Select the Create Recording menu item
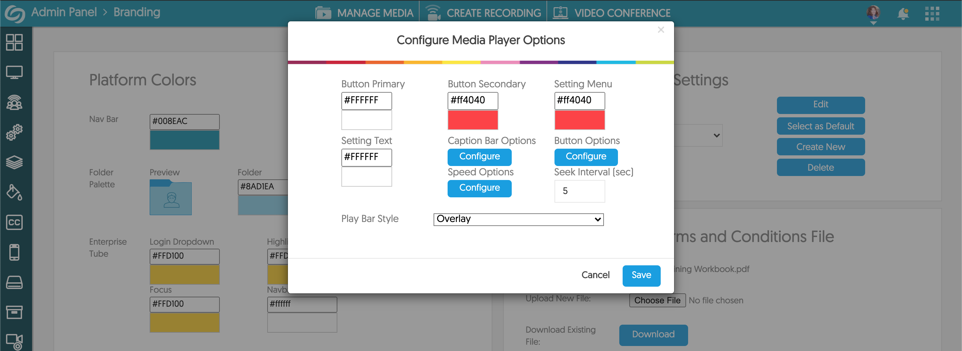The image size is (962, 351). [x=484, y=12]
